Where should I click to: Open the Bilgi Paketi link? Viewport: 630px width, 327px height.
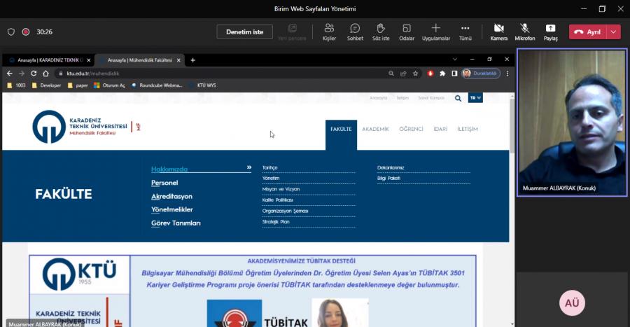(388, 179)
